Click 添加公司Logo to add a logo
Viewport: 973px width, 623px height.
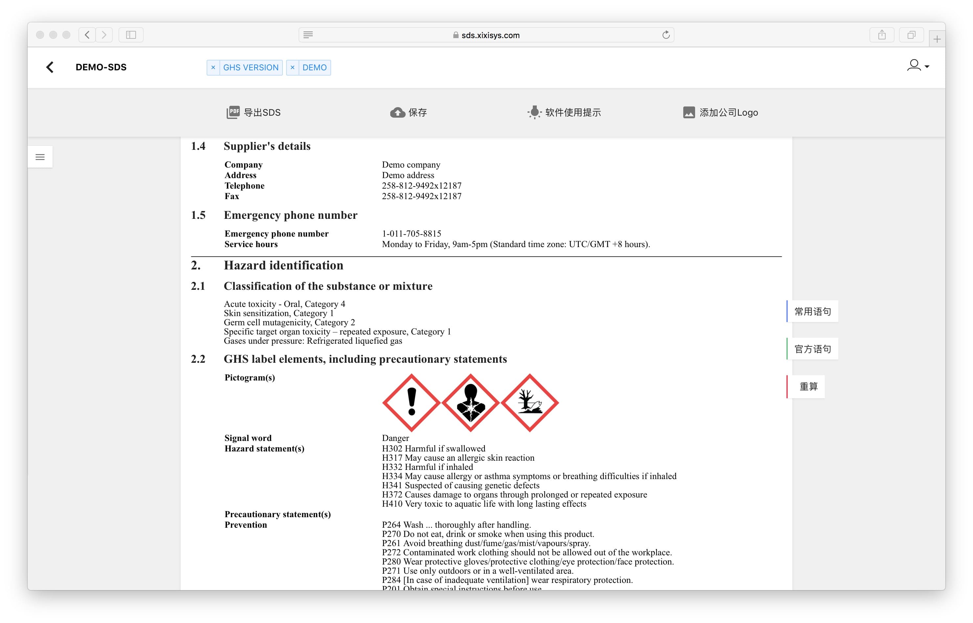[720, 112]
